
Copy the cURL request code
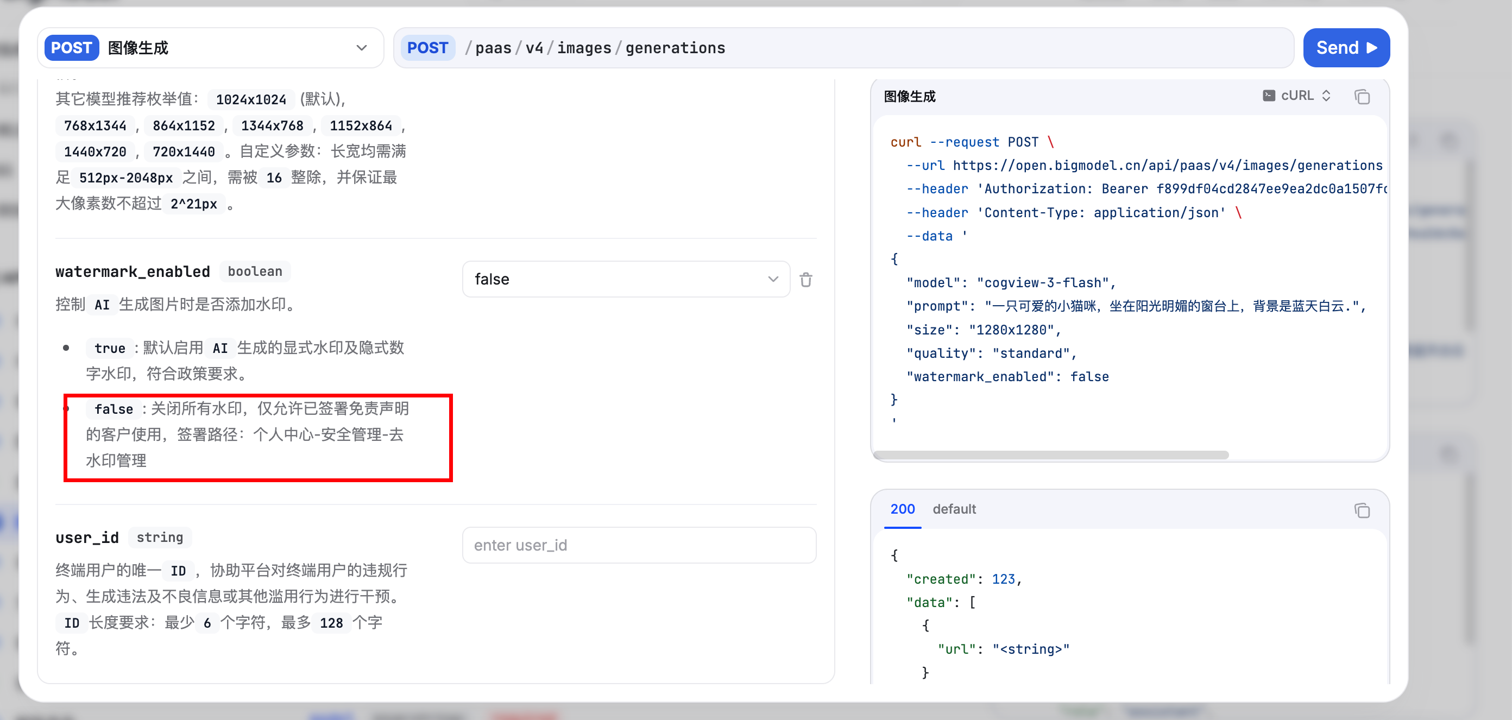point(1362,97)
